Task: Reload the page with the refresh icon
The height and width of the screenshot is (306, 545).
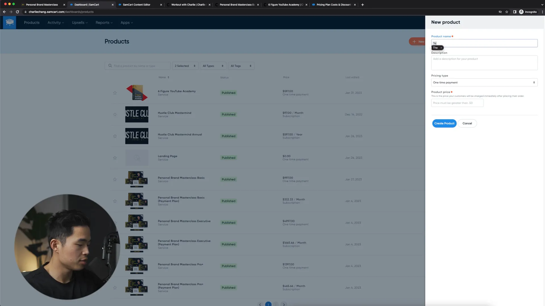Action: pyautogui.click(x=17, y=12)
